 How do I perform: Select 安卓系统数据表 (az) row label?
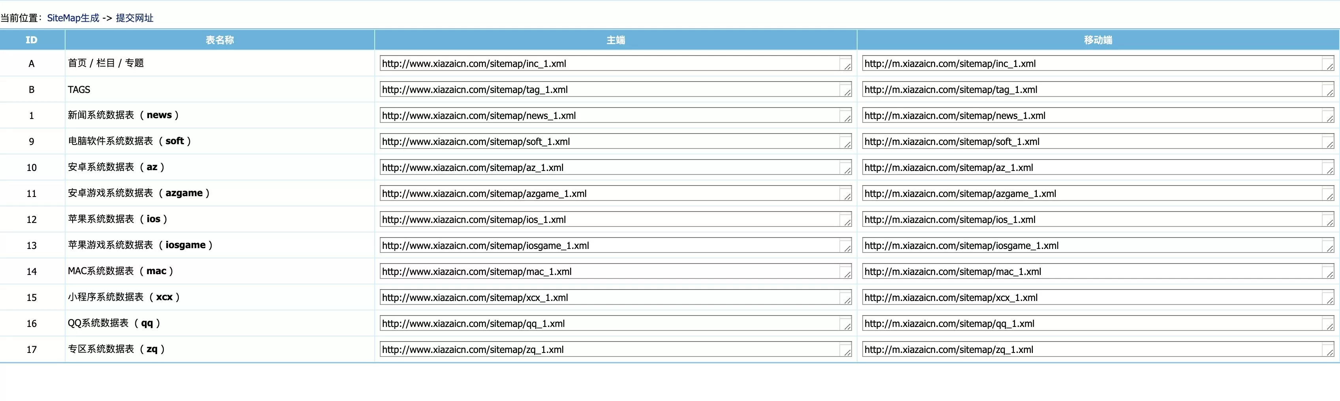pos(116,167)
